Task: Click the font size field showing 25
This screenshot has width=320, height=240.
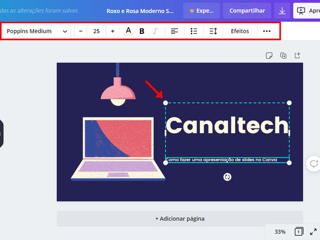Action: point(96,31)
